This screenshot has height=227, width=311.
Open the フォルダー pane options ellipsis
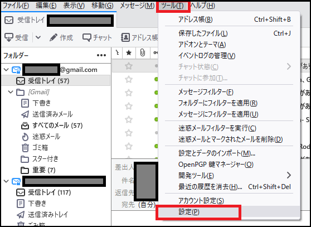pyautogui.click(x=101, y=55)
